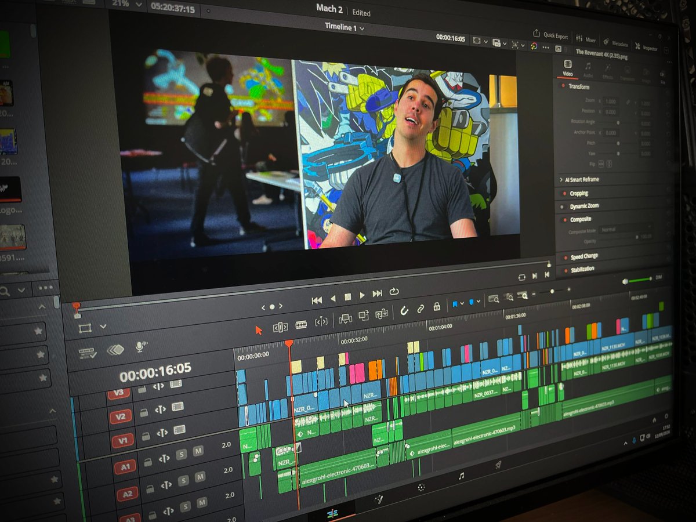Click the voiceover microphone icon

(140, 346)
